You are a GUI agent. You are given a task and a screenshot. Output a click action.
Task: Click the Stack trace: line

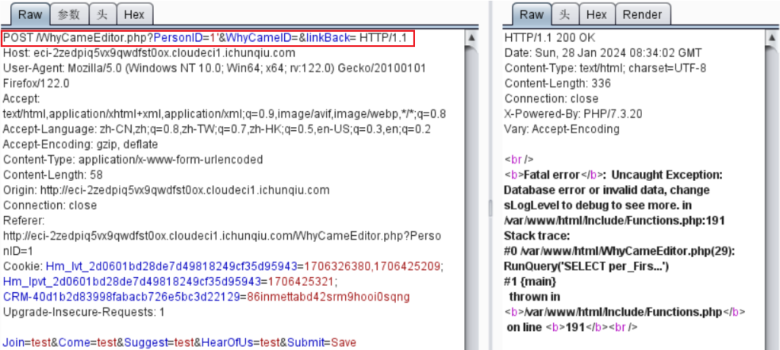point(535,236)
